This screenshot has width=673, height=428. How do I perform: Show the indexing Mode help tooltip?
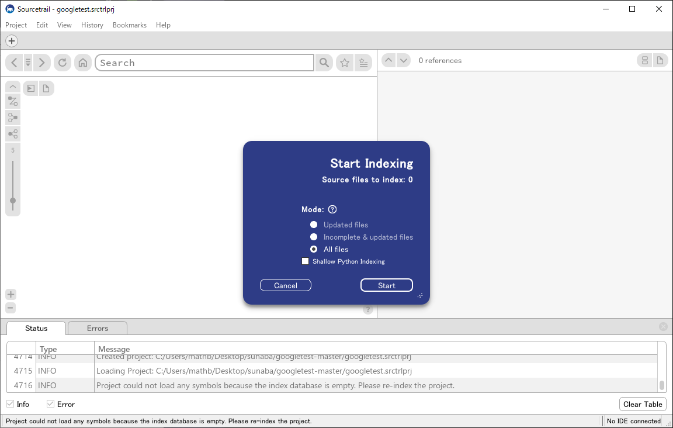pos(332,209)
